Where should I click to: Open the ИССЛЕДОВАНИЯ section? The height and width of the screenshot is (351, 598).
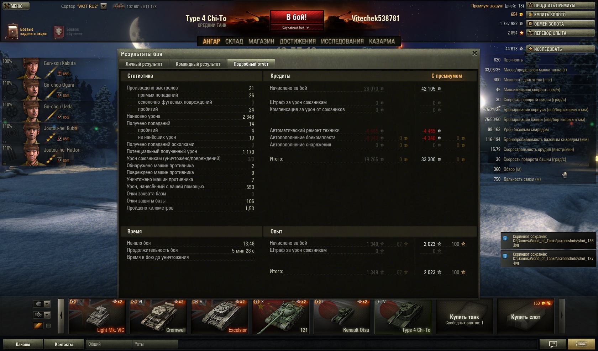342,42
